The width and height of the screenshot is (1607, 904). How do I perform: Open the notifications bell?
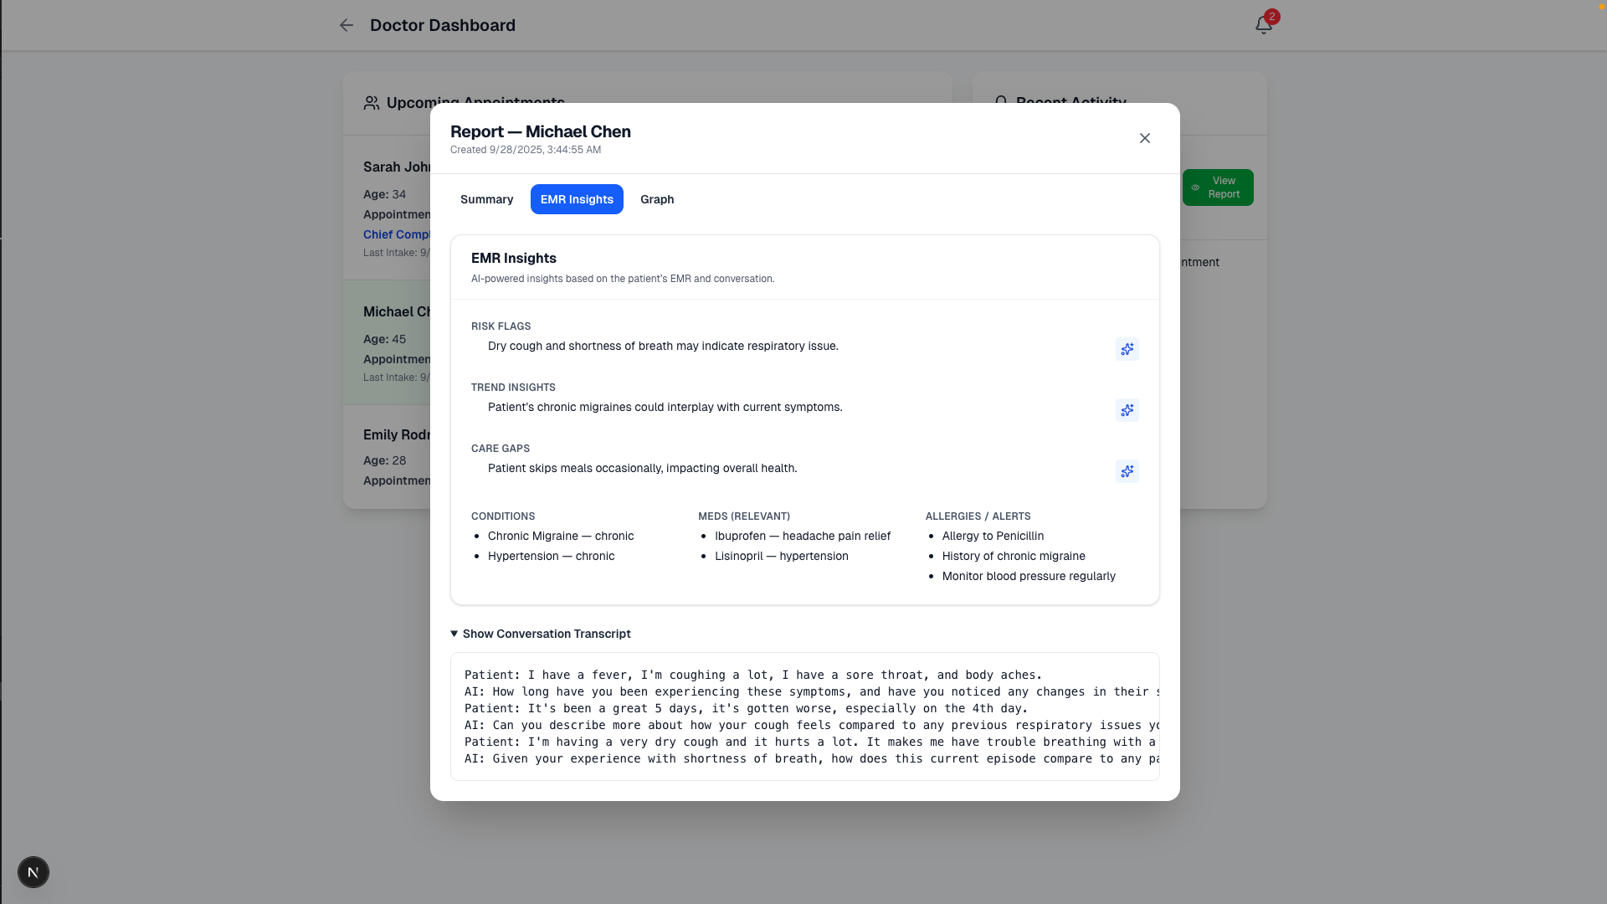coord(1263,26)
